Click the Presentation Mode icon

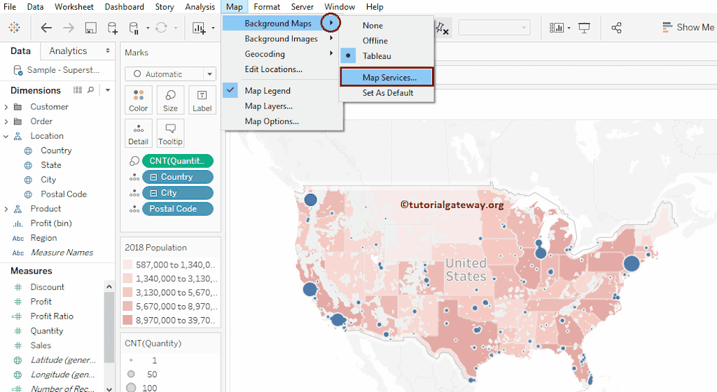(x=584, y=28)
